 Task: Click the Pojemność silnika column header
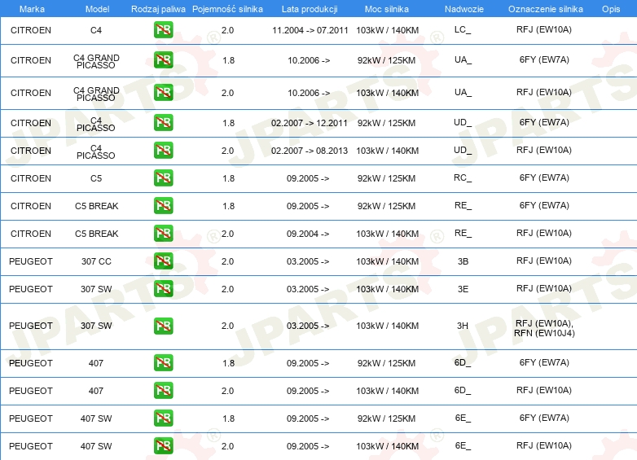227,9
